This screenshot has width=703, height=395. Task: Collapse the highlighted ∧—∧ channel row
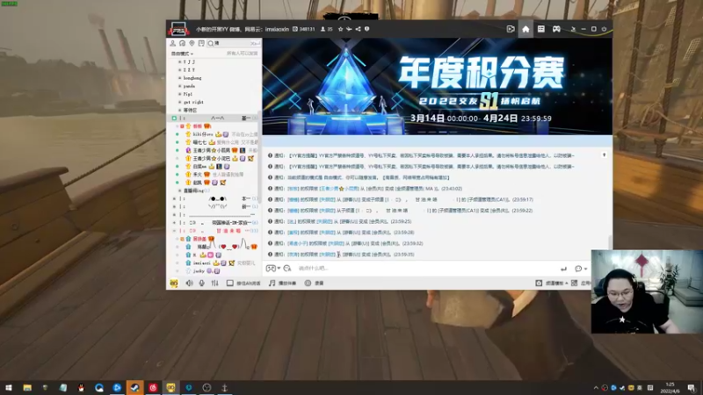(174, 118)
